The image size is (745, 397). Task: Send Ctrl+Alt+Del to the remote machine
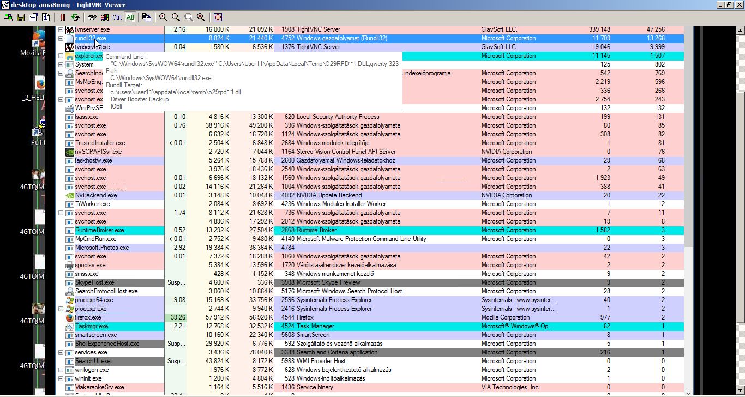tap(92, 17)
